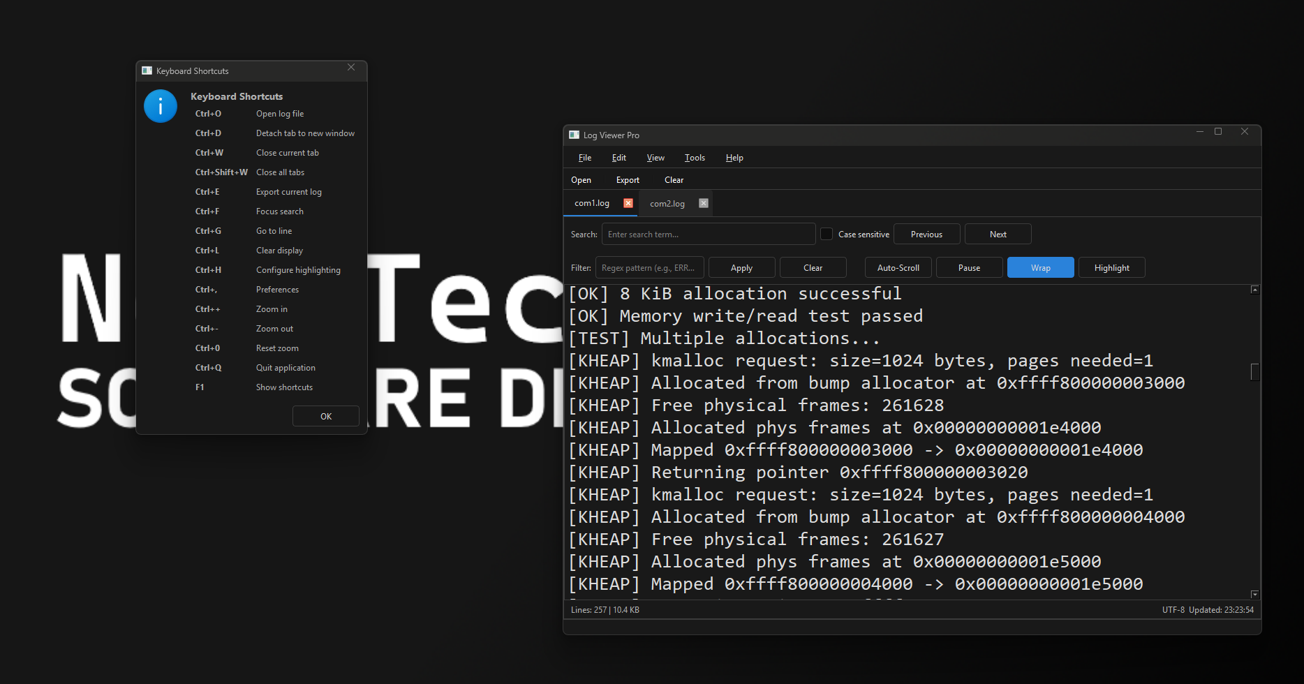Click "Returning pointer 0xffff800000003020" log line

[798, 473]
